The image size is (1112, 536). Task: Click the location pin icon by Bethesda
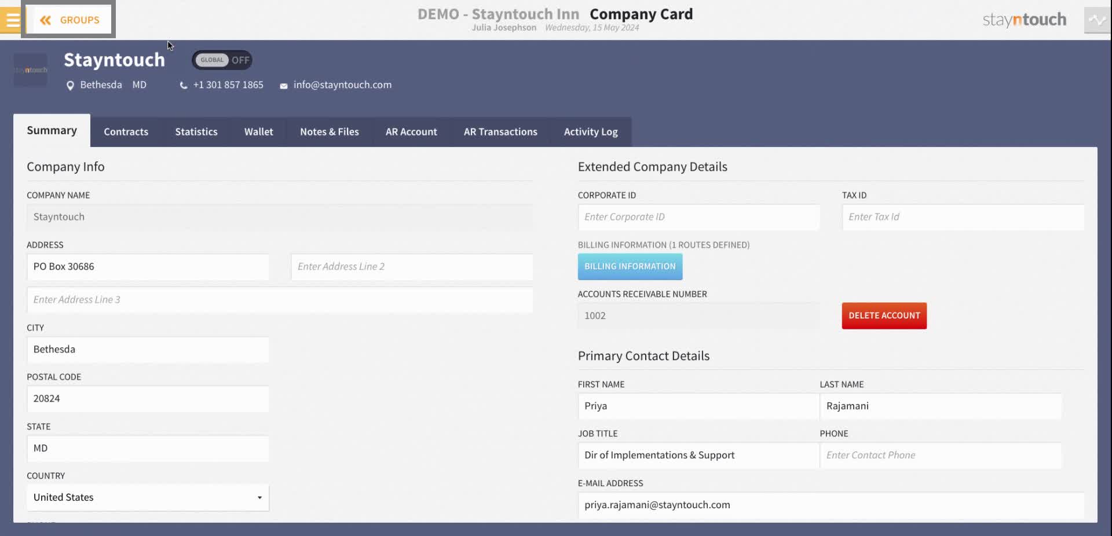[70, 86]
